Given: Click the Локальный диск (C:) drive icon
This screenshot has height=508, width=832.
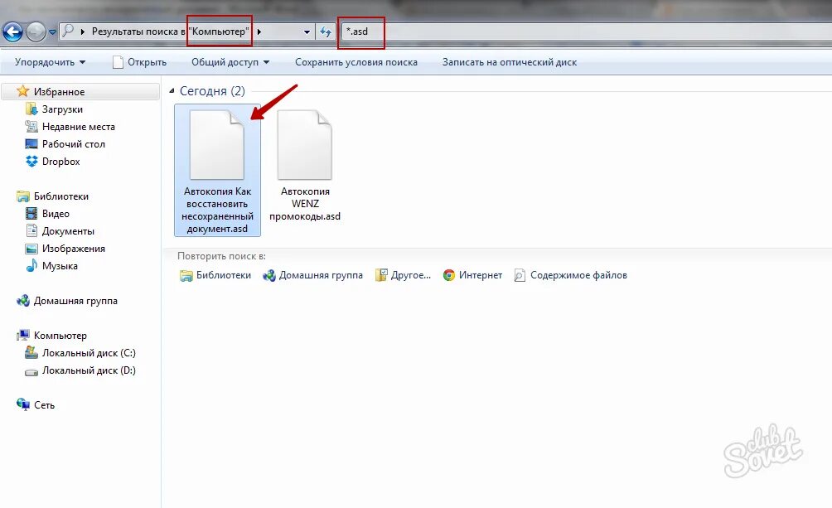Looking at the screenshot, I should coord(31,352).
